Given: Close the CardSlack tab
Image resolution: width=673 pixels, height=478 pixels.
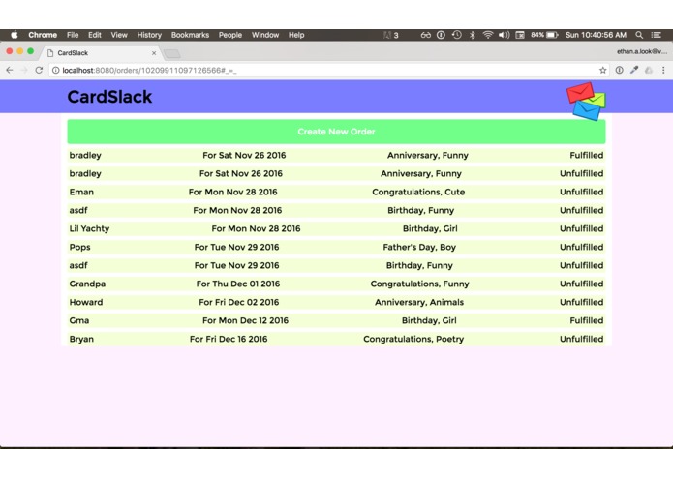Looking at the screenshot, I should click(154, 53).
